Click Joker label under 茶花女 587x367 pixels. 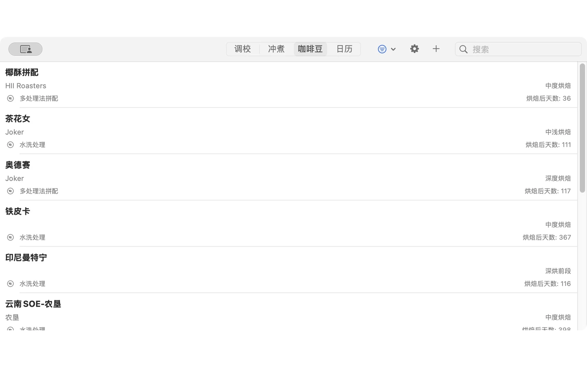click(15, 132)
